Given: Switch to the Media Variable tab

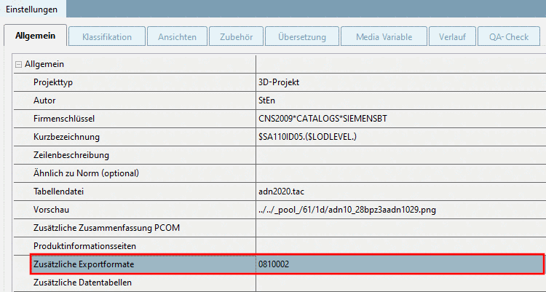Looking at the screenshot, I should (x=384, y=36).
